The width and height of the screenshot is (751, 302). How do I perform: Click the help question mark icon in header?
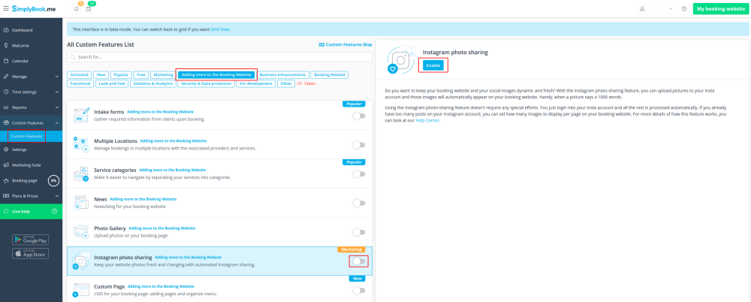[684, 9]
